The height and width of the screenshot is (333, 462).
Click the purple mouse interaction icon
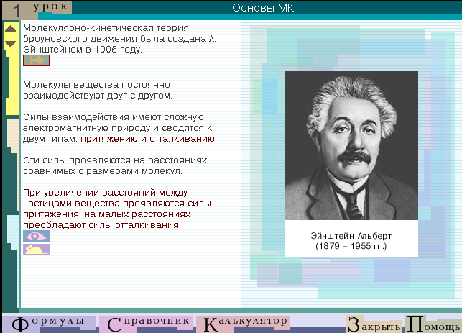pos(36,250)
